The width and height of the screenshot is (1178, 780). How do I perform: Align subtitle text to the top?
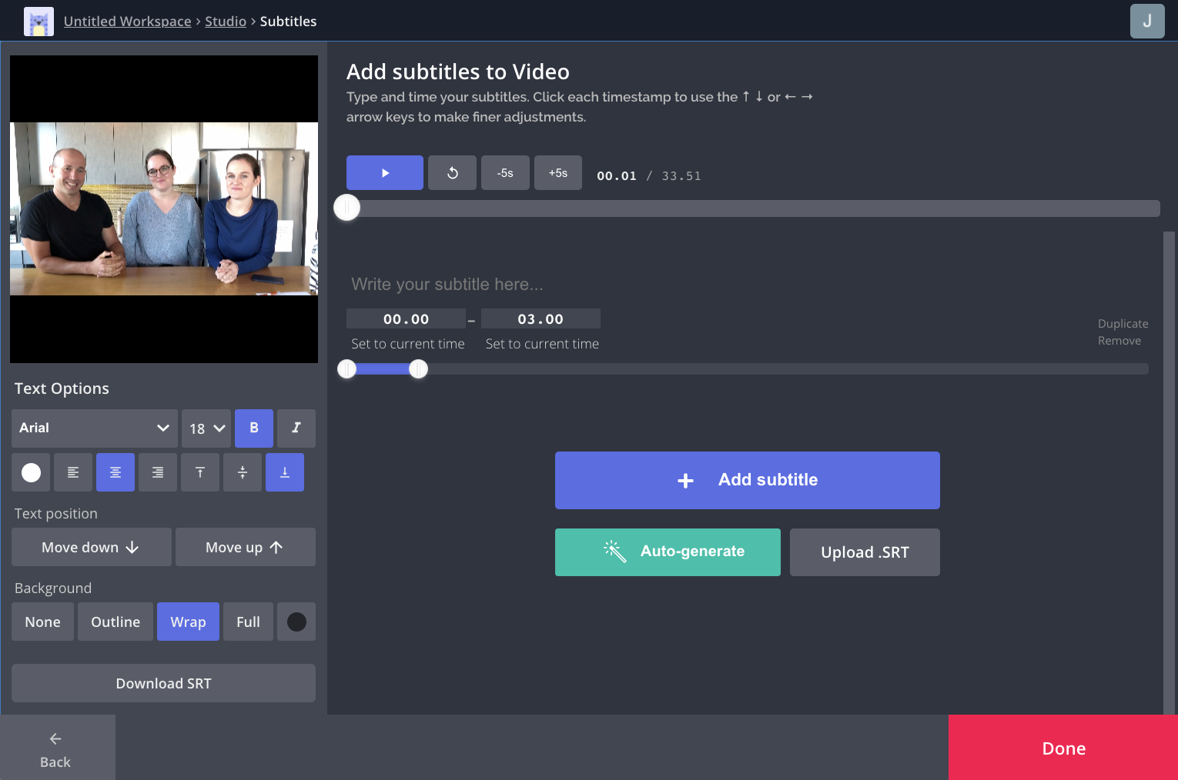coord(199,472)
